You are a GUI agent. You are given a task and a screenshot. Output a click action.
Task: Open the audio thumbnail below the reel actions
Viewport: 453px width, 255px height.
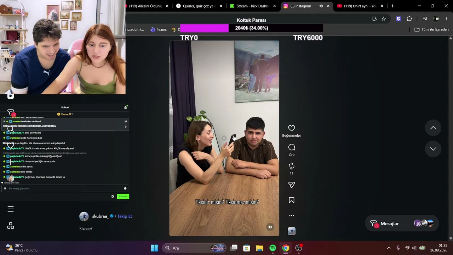[292, 231]
